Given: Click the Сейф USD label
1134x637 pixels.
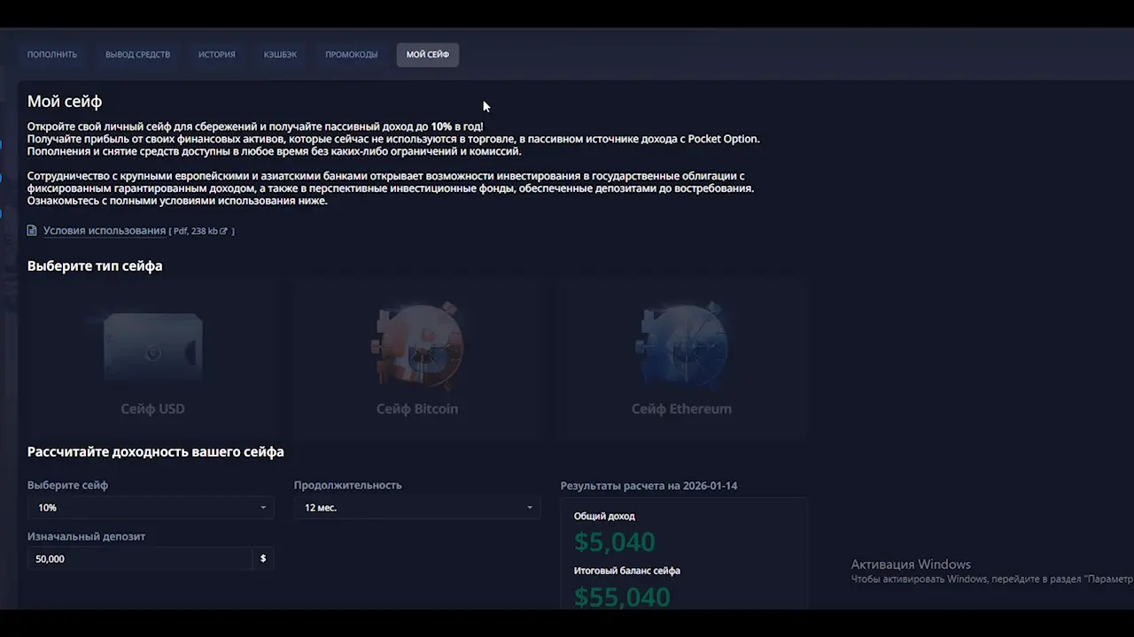Looking at the screenshot, I should [x=152, y=409].
